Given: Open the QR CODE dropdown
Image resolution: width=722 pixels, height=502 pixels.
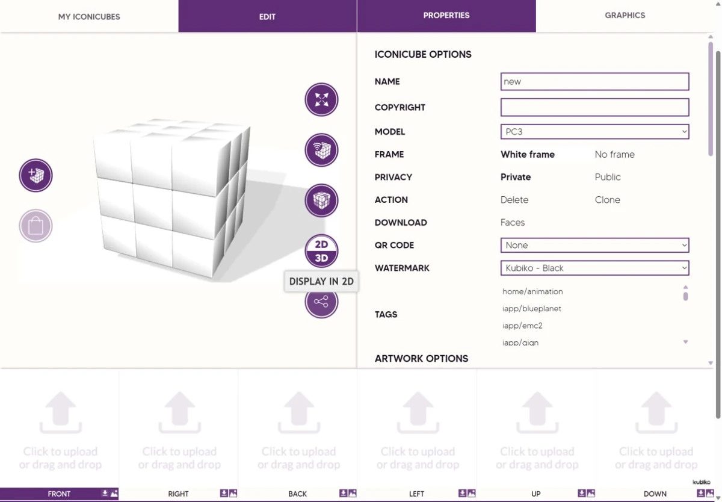Looking at the screenshot, I should tap(594, 245).
